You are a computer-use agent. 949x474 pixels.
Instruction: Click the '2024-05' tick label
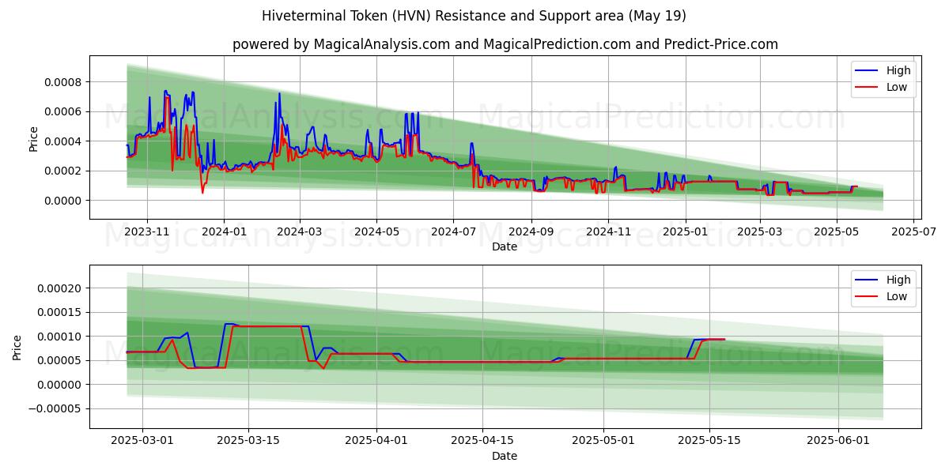(x=376, y=231)
